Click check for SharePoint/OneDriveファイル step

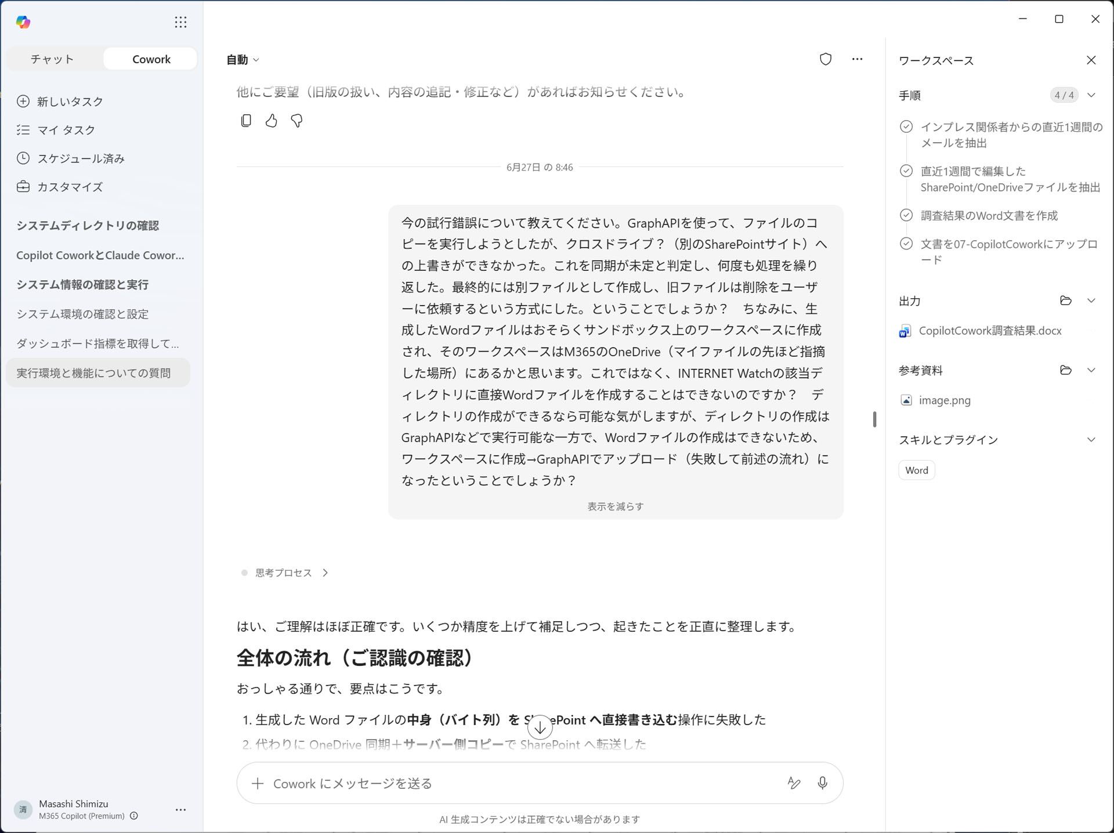pos(906,171)
